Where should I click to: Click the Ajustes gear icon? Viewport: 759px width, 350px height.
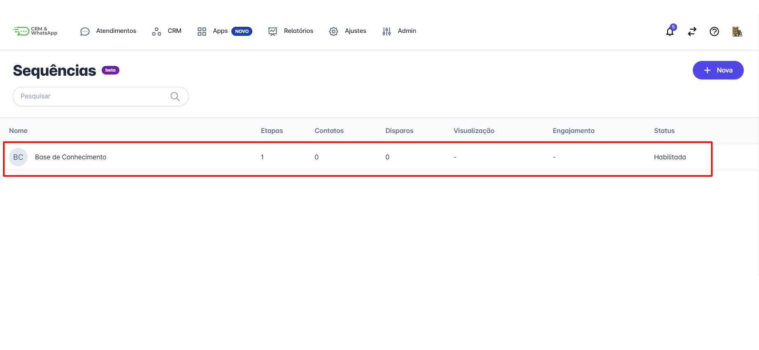[333, 32]
